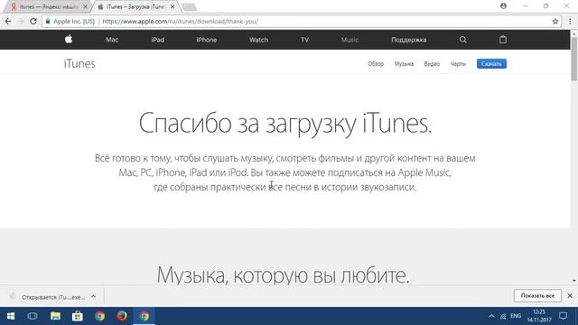Viewport: 578px width, 325px height.
Task: Bookmark page with star icon
Action: [555, 22]
